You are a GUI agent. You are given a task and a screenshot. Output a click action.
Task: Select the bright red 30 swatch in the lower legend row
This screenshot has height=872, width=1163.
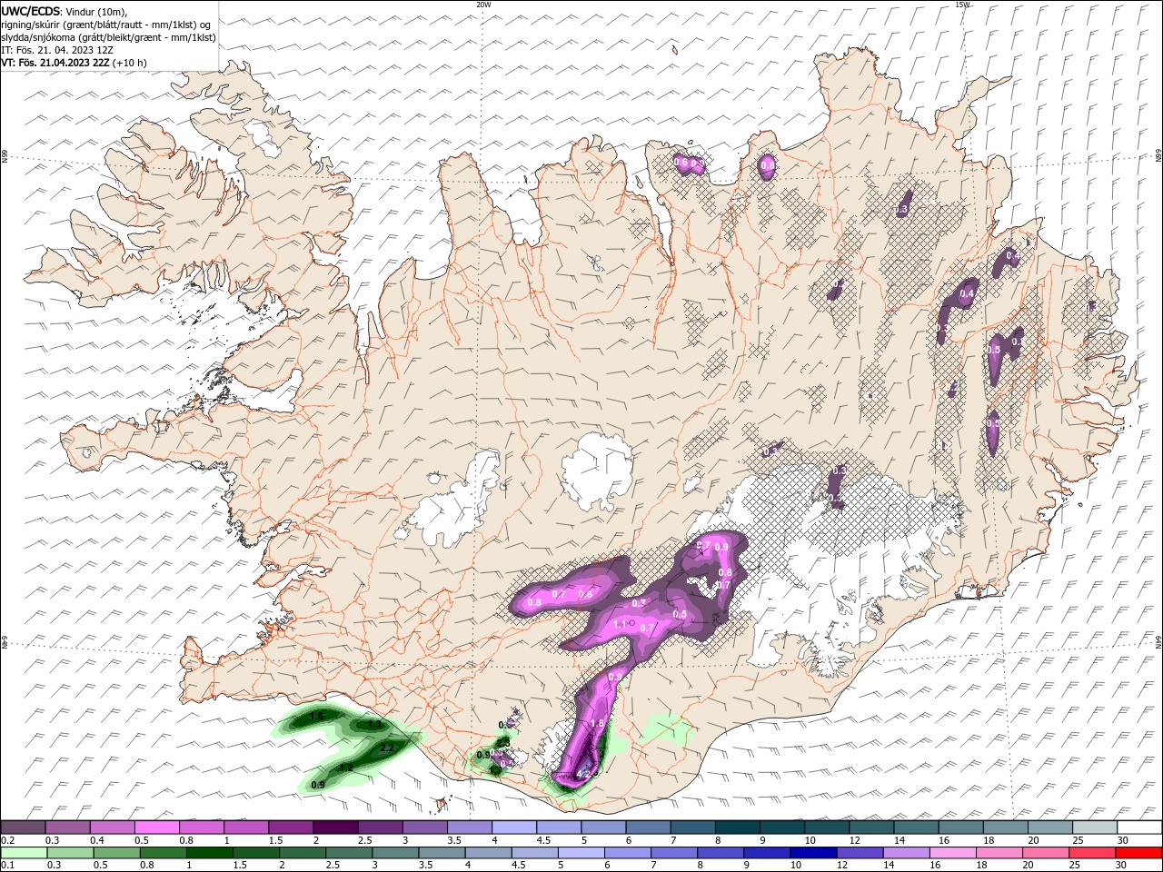tap(1138, 853)
